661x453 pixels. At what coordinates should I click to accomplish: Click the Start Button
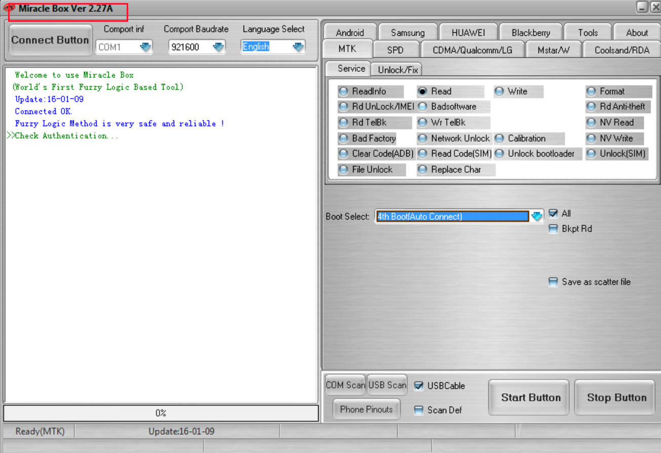pos(529,398)
